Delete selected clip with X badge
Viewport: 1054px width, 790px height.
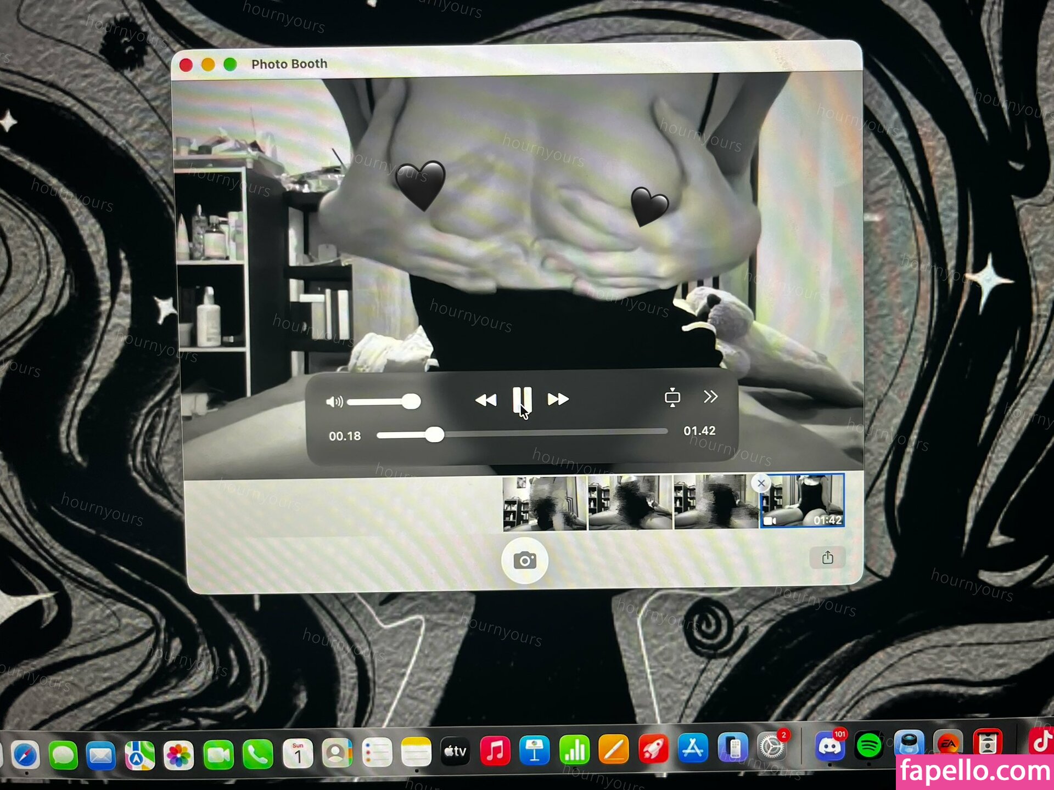tap(761, 483)
